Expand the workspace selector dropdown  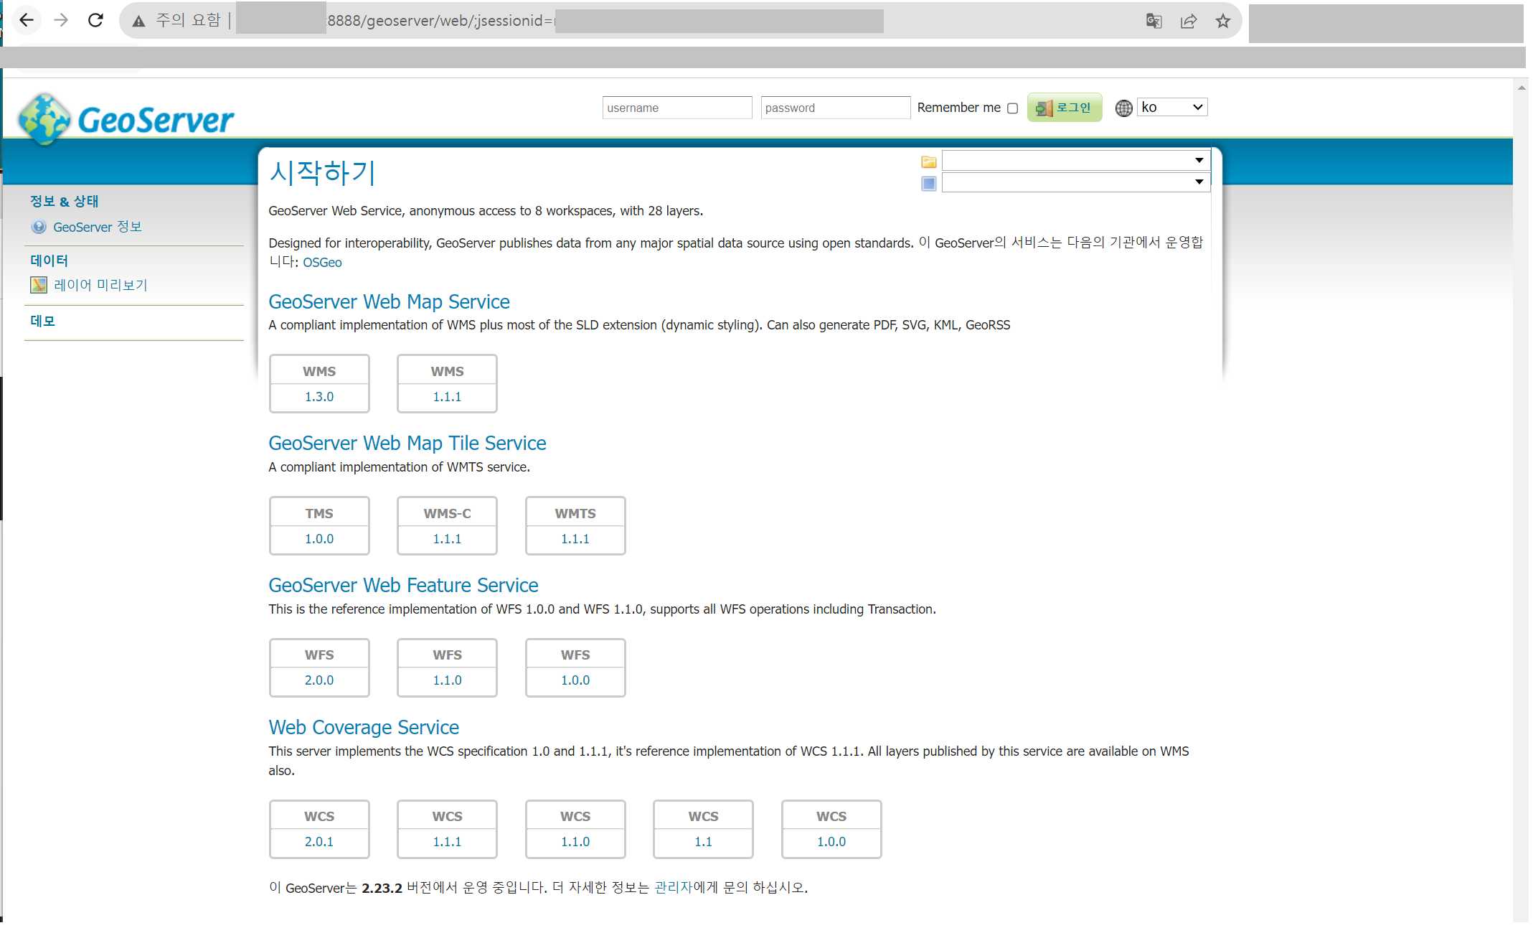(1075, 160)
